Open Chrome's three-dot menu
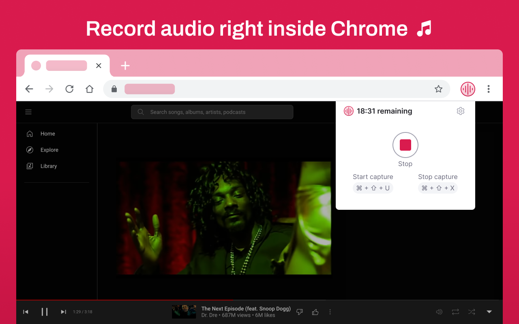This screenshot has width=519, height=324. tap(488, 89)
